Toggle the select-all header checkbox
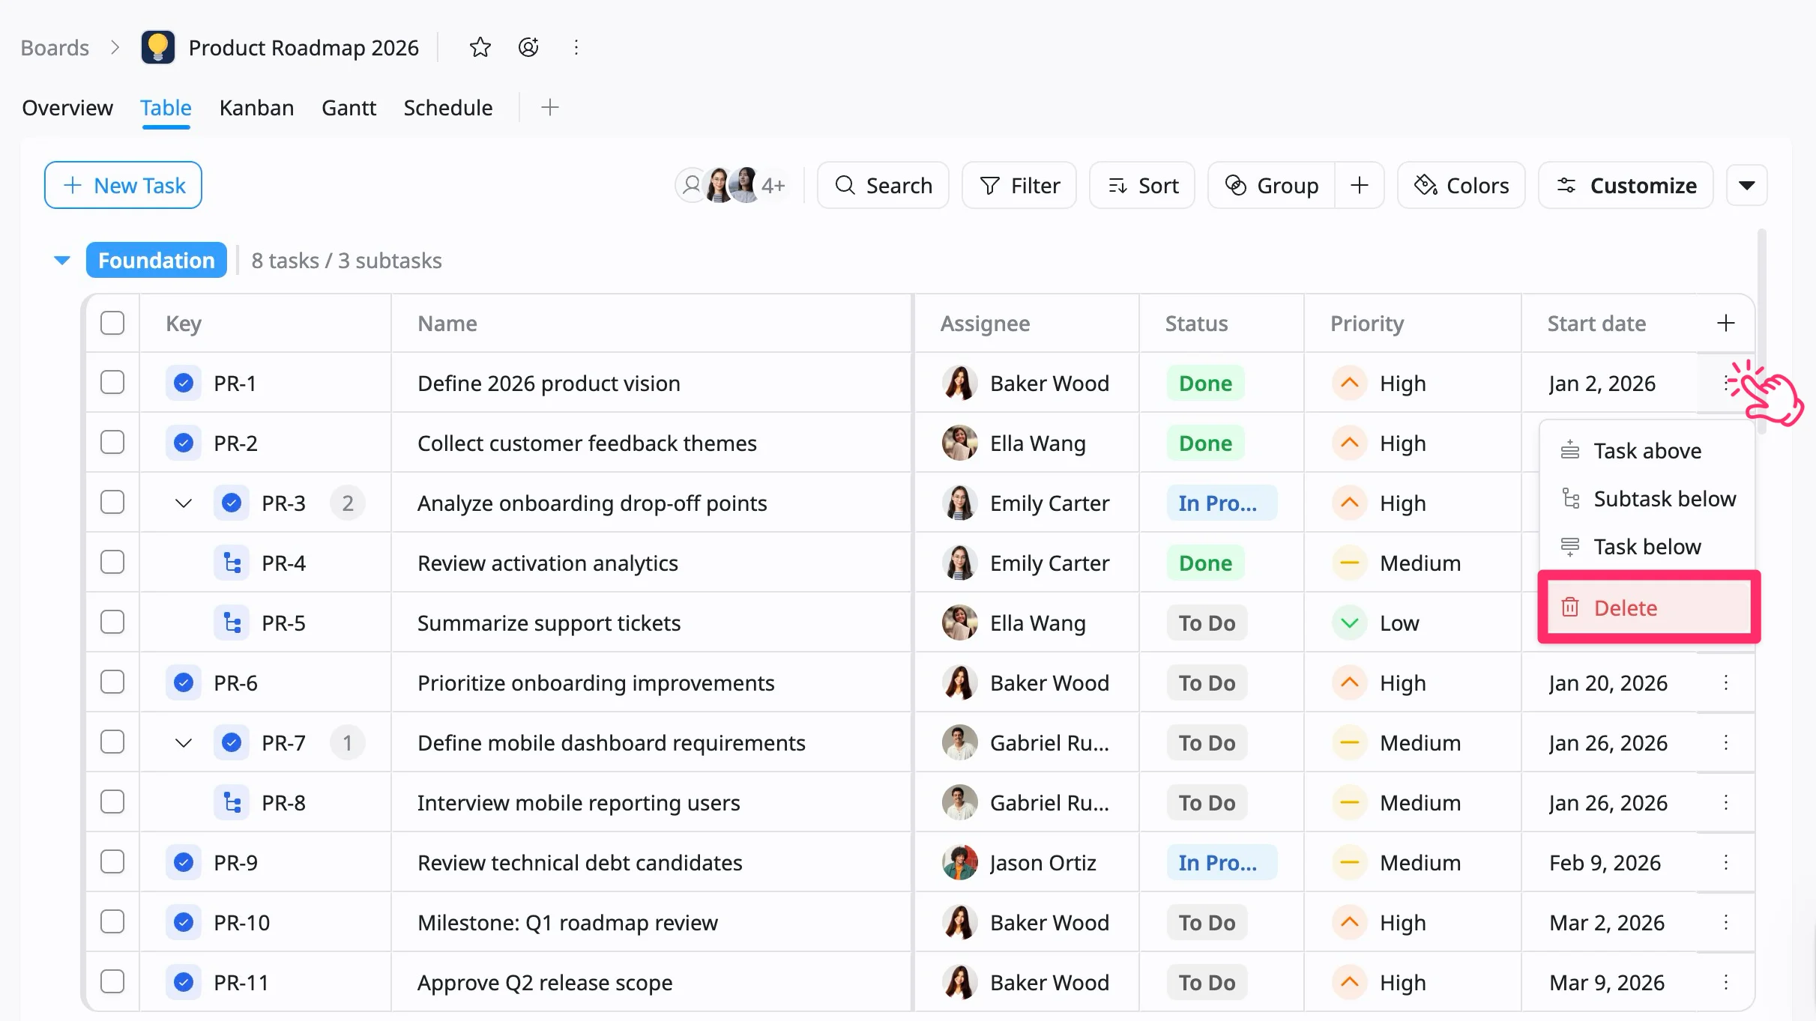Screen dimensions: 1816x1021 coord(112,323)
